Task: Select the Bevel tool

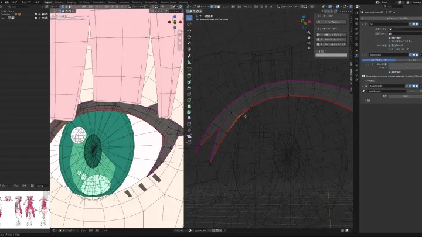Action: (x=189, y=88)
